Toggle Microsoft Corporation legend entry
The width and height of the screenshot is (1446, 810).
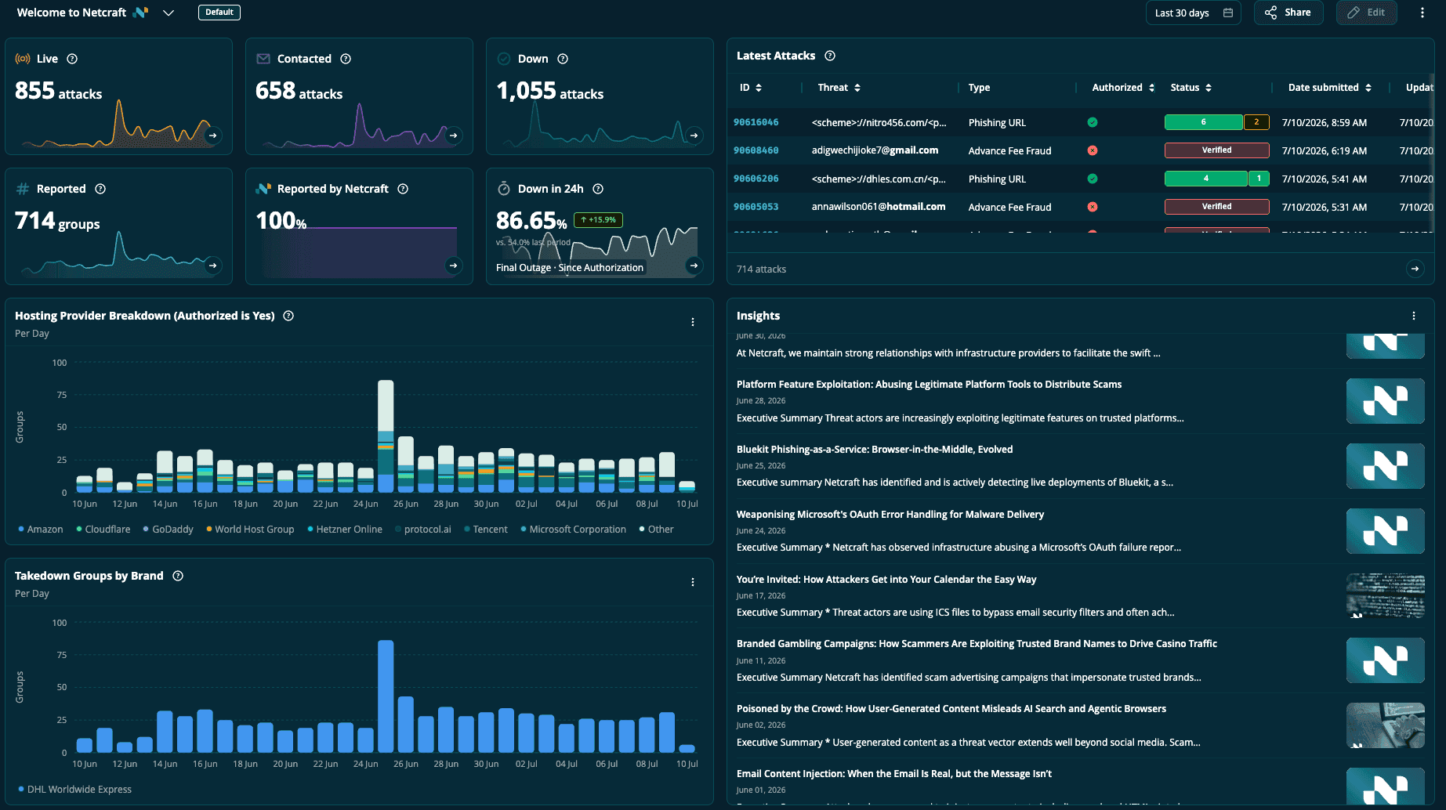[x=574, y=530]
